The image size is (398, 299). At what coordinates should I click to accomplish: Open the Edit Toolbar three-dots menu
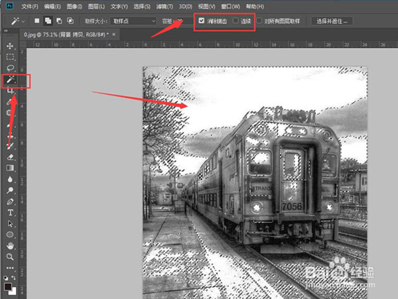10,268
